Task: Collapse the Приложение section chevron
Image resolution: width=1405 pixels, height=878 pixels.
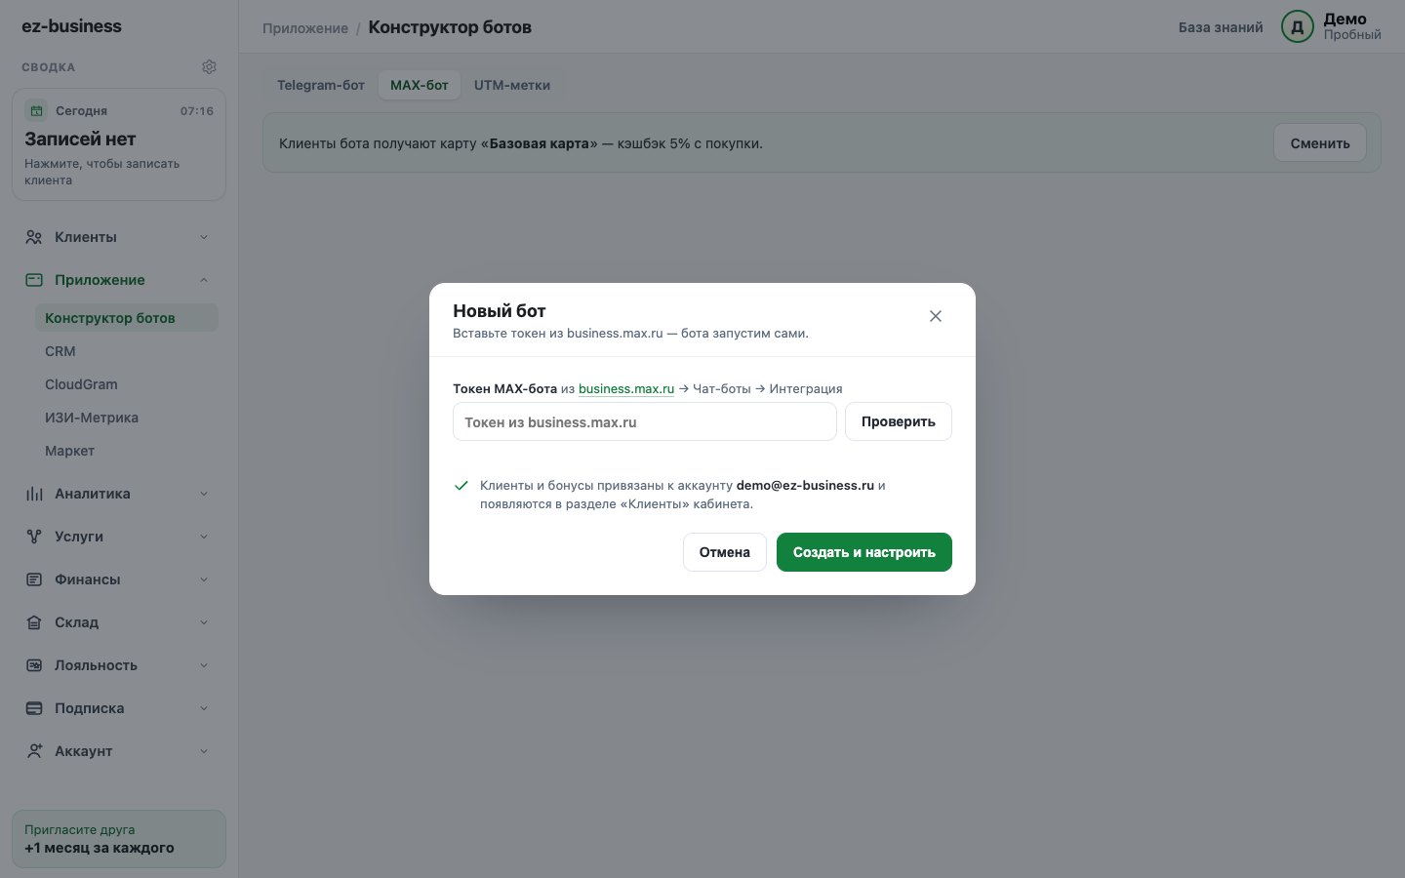Action: click(x=204, y=280)
